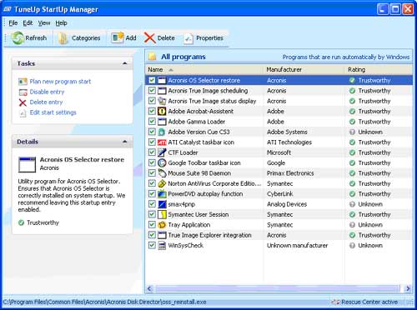The image size is (417, 310).
Task: Disable the Tray Application checkbox
Action: pos(152,224)
